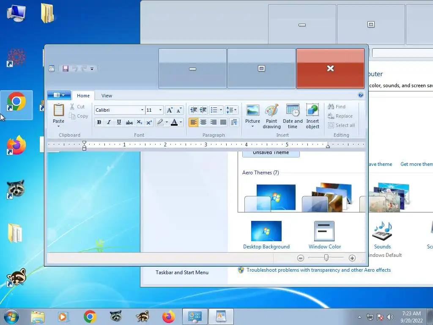This screenshot has height=325, width=433.
Task: Apply the font color A button
Action: tap(174, 122)
